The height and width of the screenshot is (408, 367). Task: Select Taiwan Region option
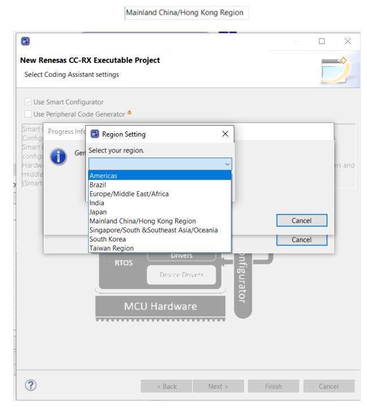[160, 248]
